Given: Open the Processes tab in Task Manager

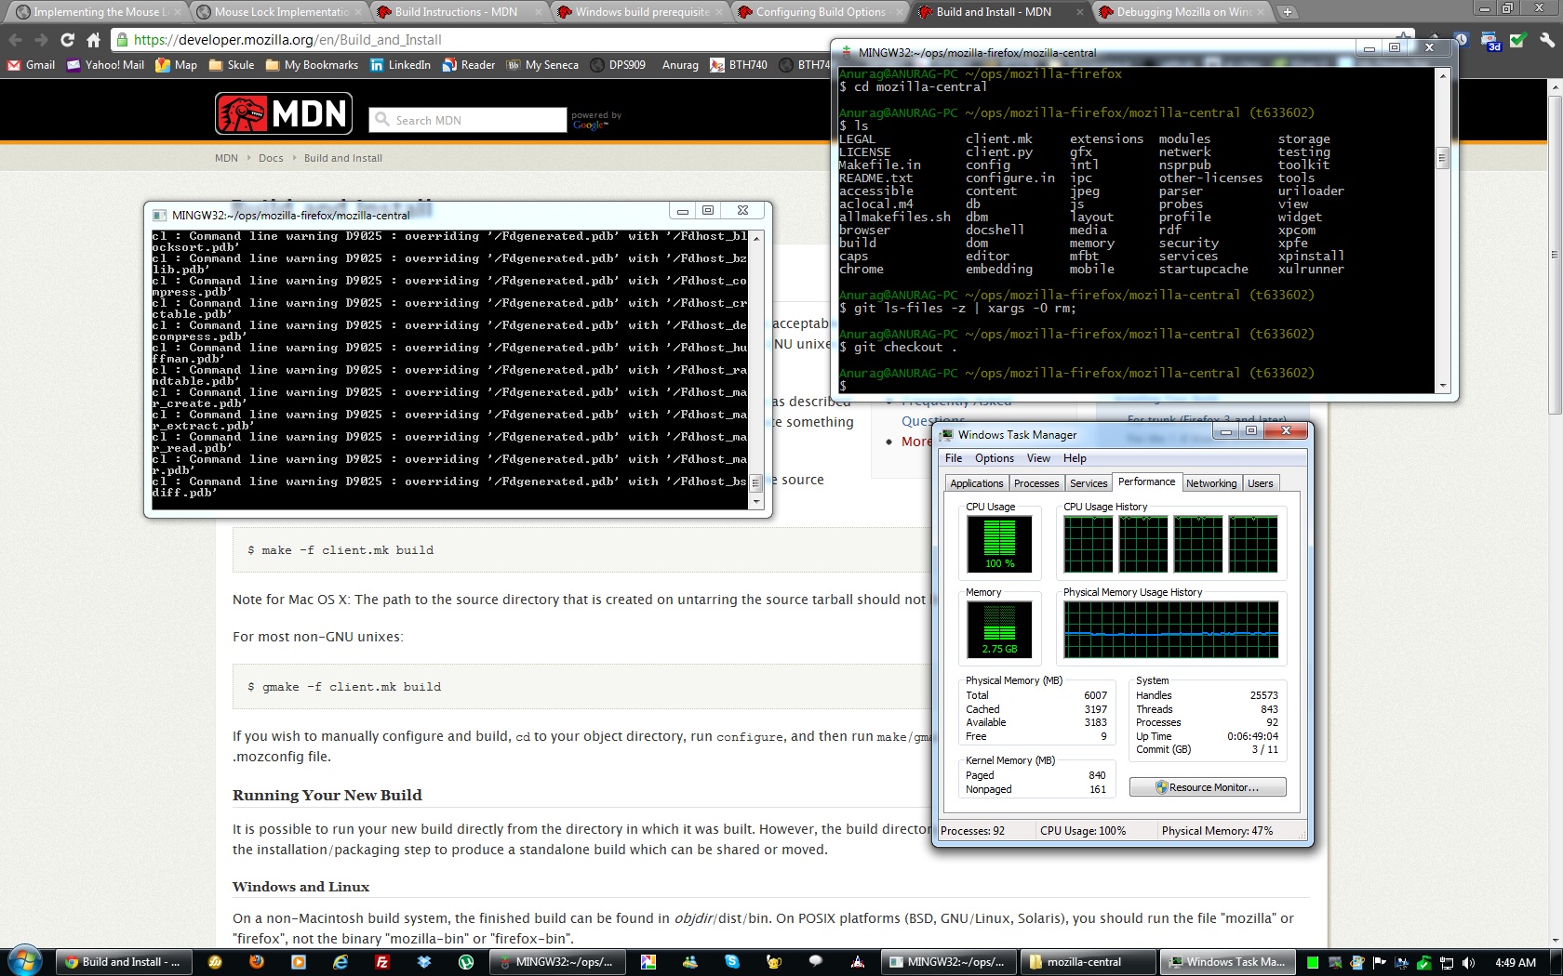Looking at the screenshot, I should (1036, 483).
